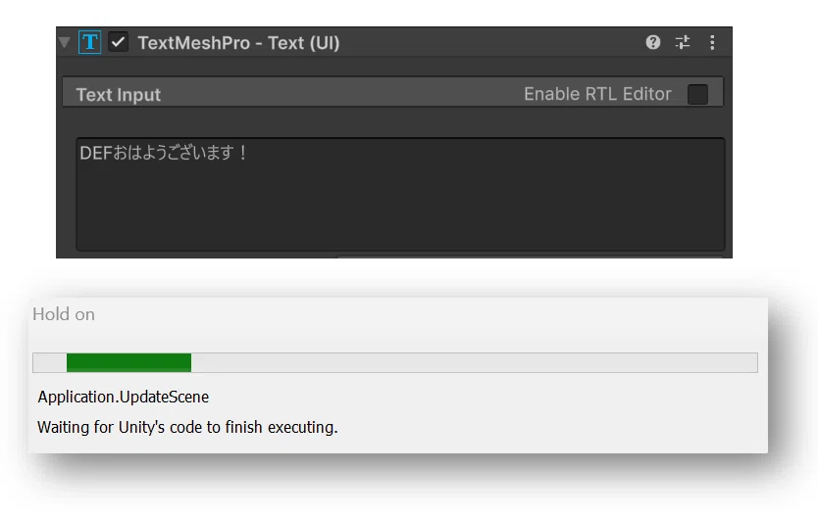Click the unfilled gray progress bar track

[x=474, y=362]
